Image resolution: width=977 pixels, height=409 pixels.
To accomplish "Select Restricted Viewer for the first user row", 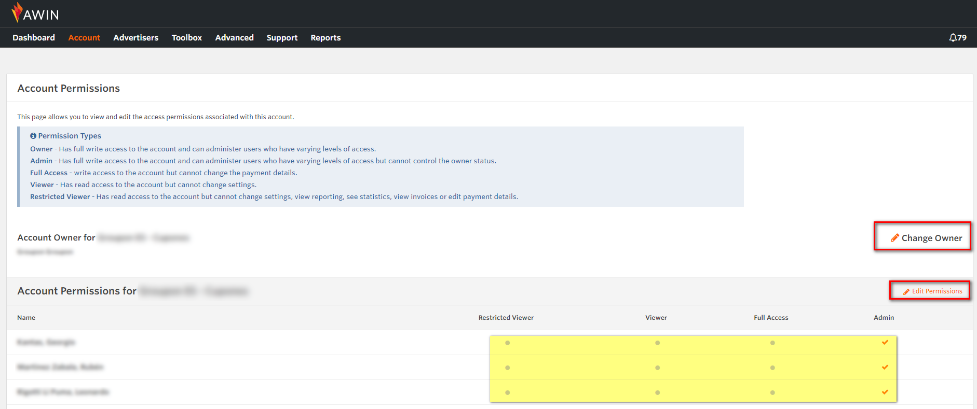I will tap(507, 343).
